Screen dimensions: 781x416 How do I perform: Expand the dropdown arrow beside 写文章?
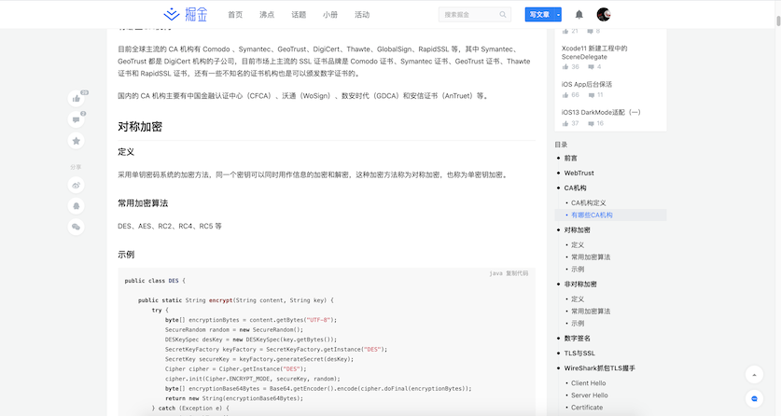(558, 15)
